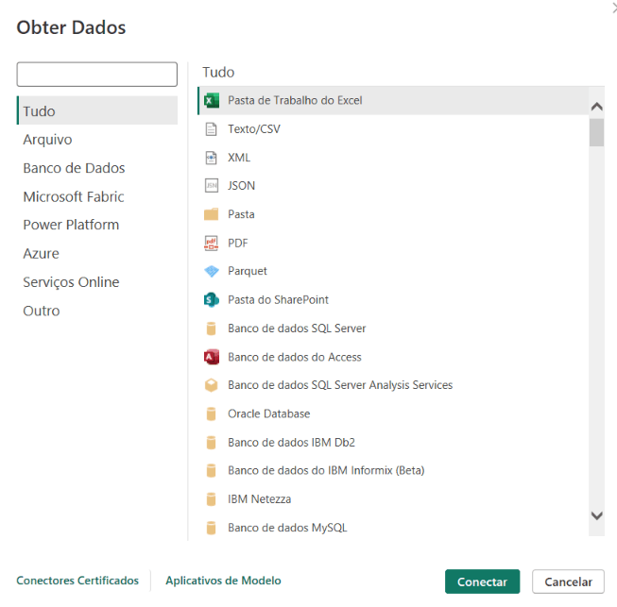
Task: Select the Parquet connector label
Action: (x=248, y=271)
